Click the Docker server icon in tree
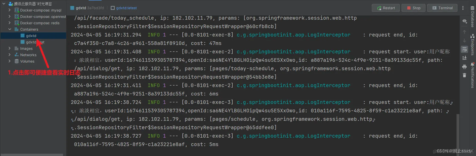Image resolution: width=476 pixels, height=156 pixels. coord(11,4)
